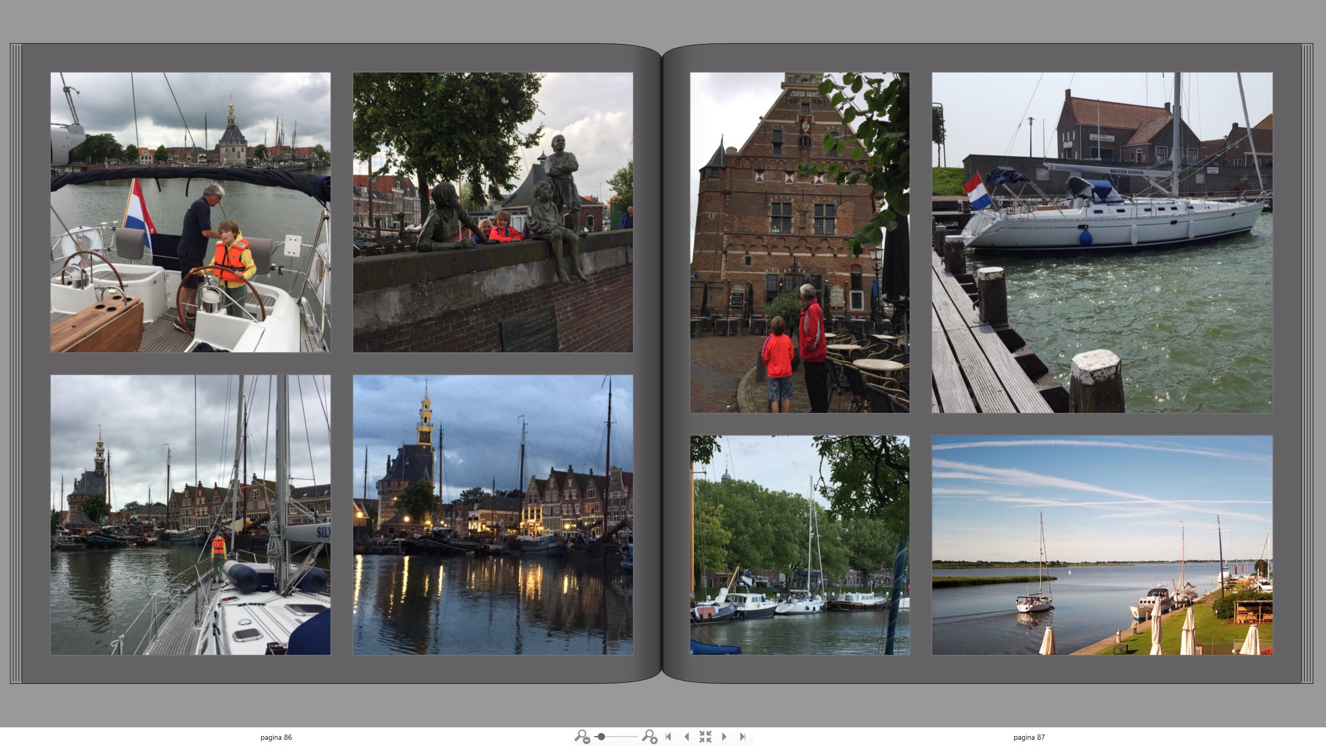Click the zoom slider handle
Image resolution: width=1326 pixels, height=746 pixels.
click(601, 736)
